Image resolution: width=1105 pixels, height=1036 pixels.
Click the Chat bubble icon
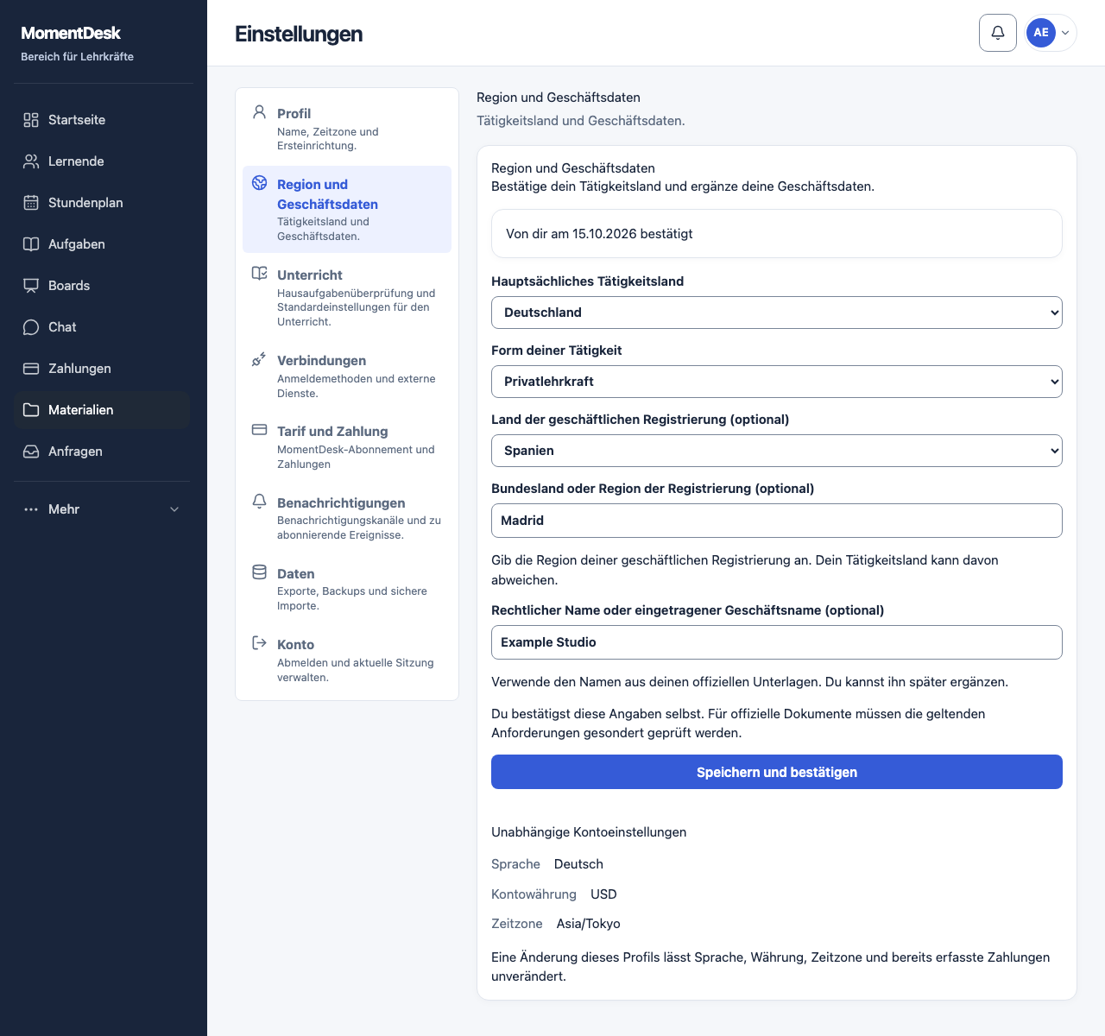31,327
